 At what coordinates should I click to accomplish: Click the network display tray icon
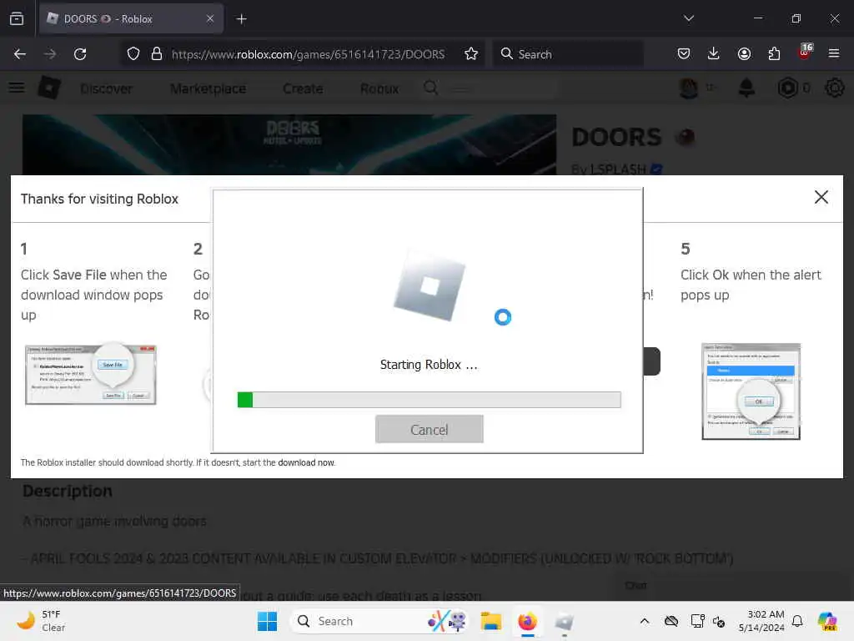[x=697, y=621]
